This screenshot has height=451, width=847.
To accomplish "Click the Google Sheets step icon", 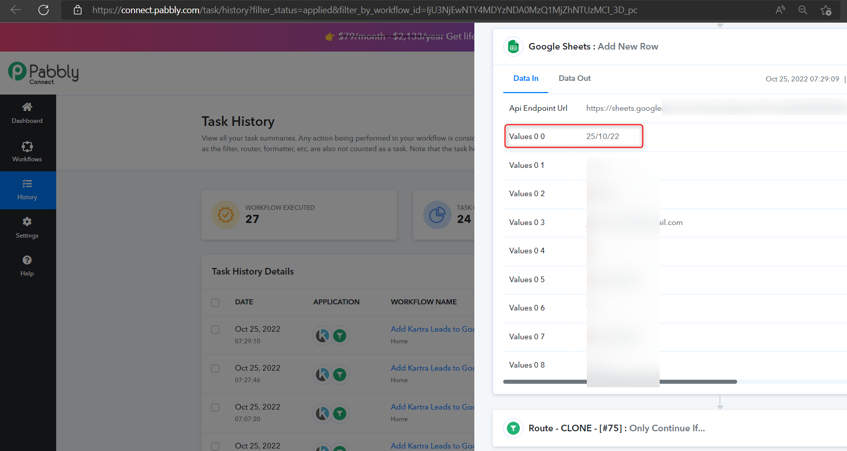I will pos(513,47).
